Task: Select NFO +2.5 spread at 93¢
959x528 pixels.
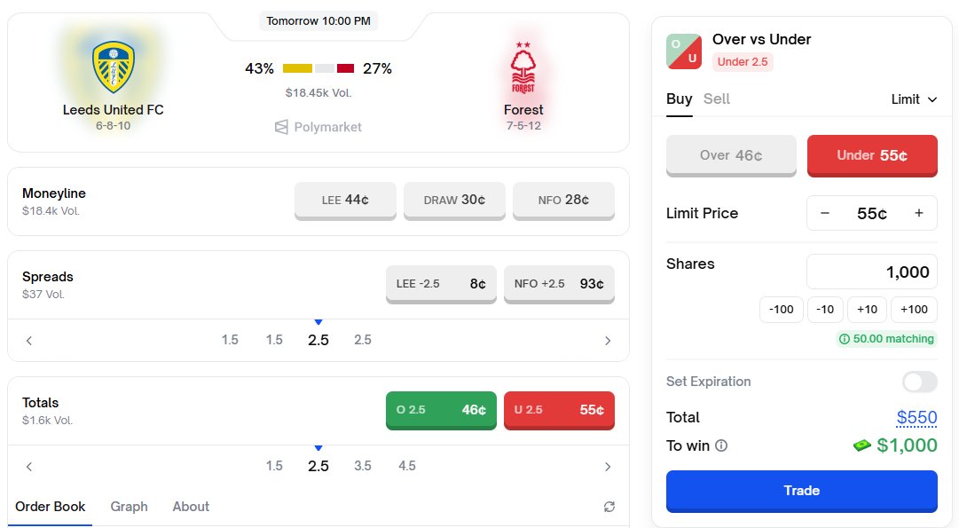Action: coord(559,284)
